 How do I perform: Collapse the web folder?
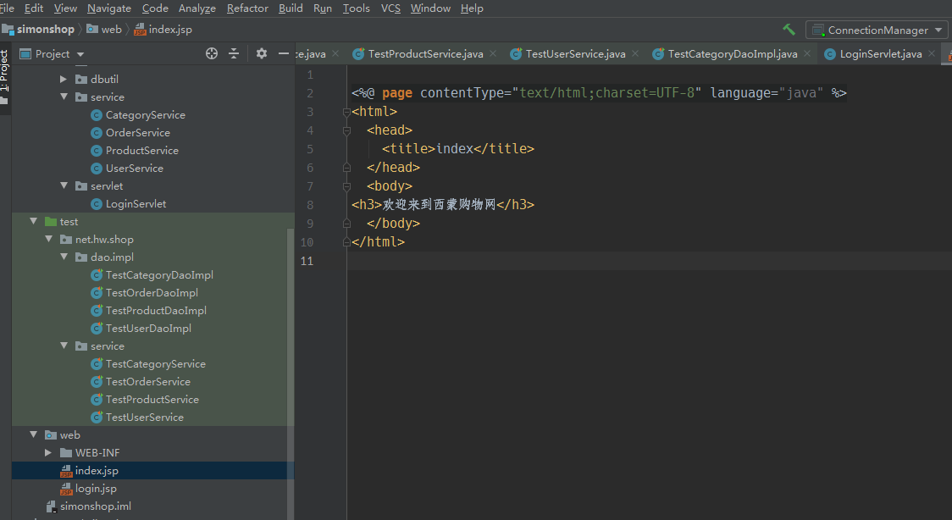[x=33, y=434]
